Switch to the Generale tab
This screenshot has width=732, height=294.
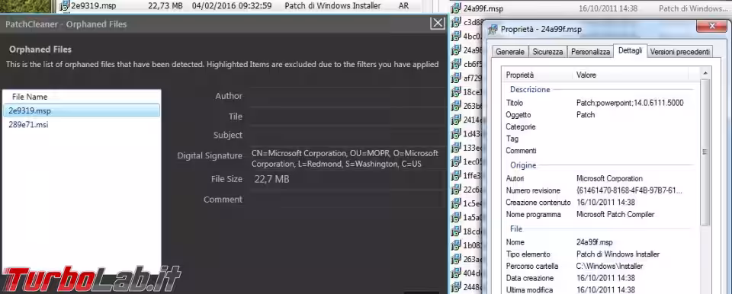pyautogui.click(x=510, y=52)
